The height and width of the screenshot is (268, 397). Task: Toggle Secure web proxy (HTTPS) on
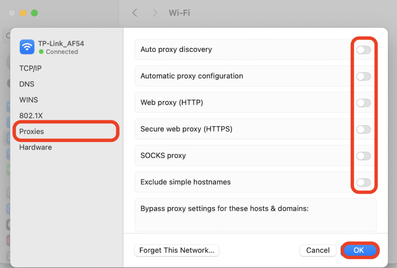(x=363, y=129)
